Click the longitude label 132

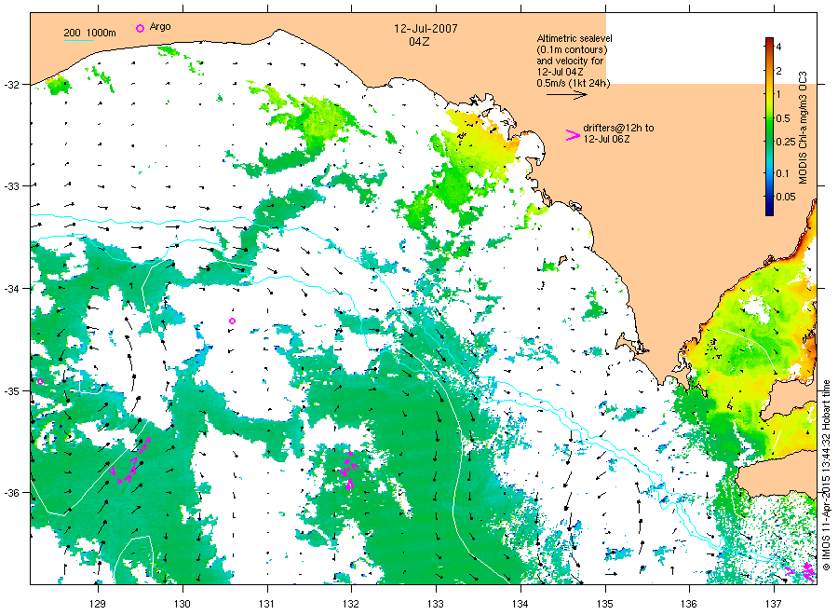tap(351, 604)
